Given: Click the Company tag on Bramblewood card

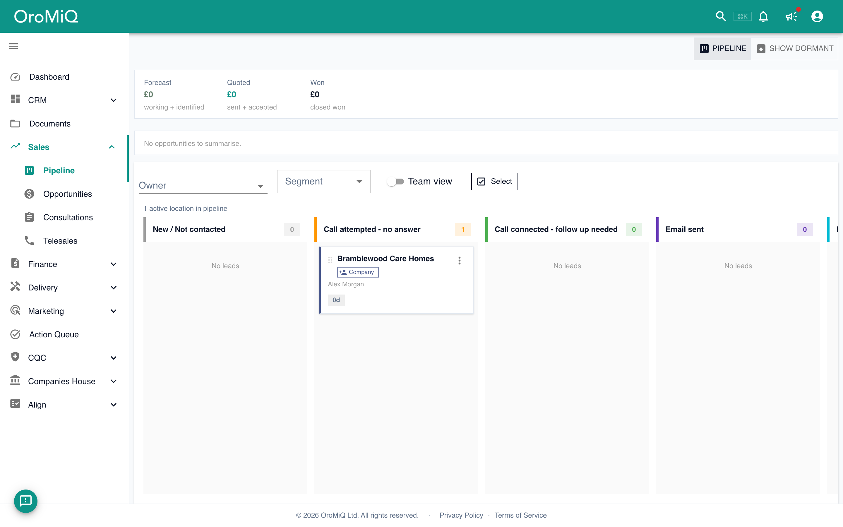Looking at the screenshot, I should pos(357,272).
